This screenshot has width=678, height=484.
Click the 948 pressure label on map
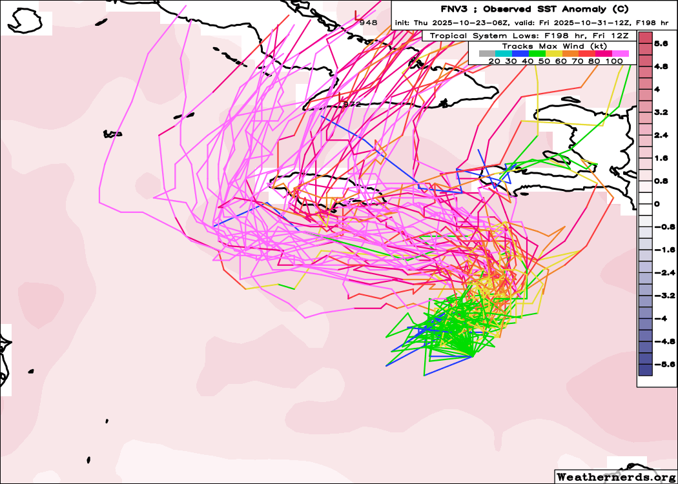coord(369,22)
